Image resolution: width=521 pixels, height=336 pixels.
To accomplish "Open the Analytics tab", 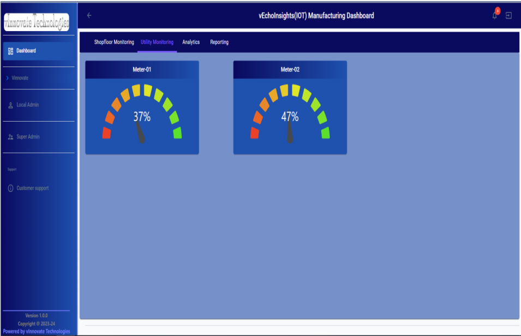I will (191, 42).
